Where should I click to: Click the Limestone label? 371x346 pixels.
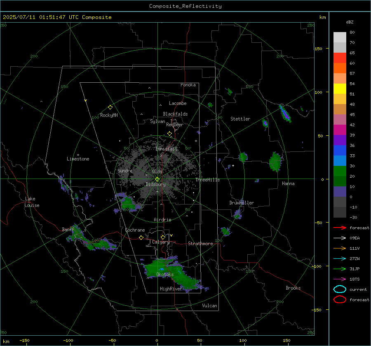pos(78,159)
